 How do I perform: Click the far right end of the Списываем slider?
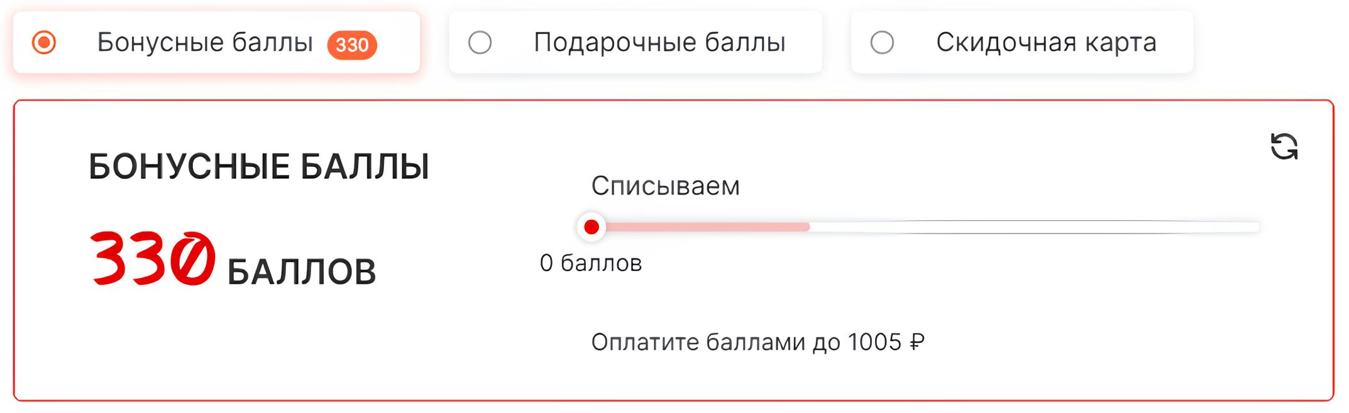[x=1256, y=227]
